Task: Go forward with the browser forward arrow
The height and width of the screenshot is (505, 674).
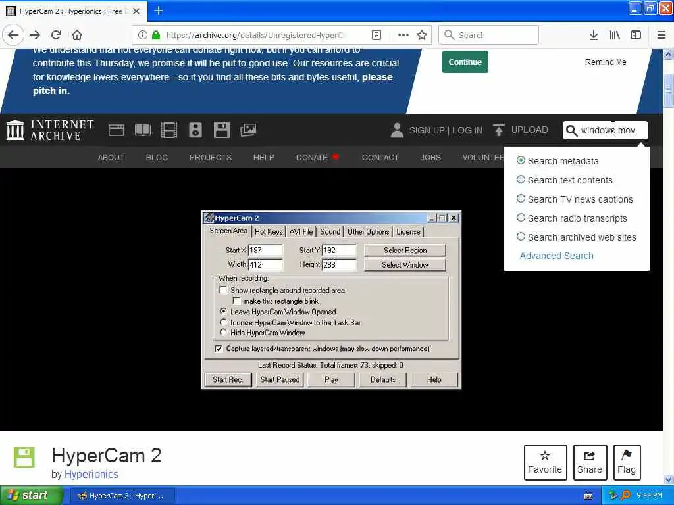Action: 36,35
